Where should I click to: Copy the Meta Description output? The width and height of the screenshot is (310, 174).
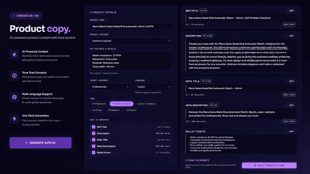291,105
